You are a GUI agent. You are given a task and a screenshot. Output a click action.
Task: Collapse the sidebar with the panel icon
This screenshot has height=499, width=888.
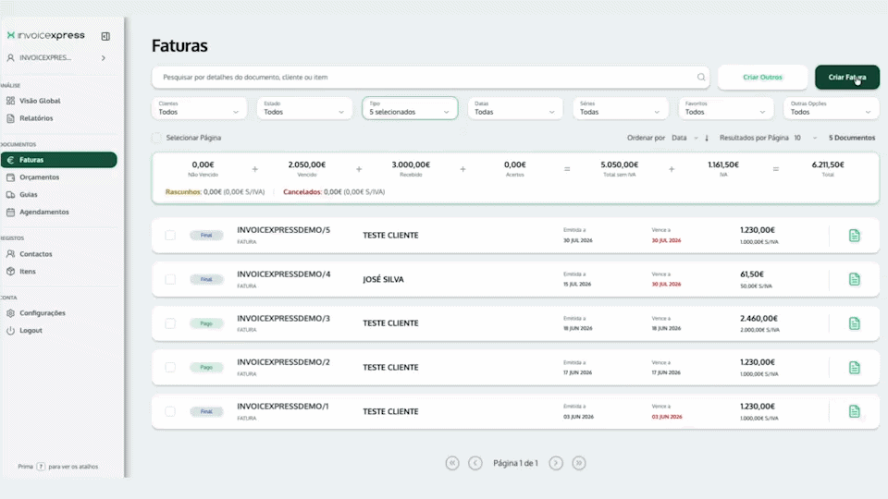pos(105,36)
